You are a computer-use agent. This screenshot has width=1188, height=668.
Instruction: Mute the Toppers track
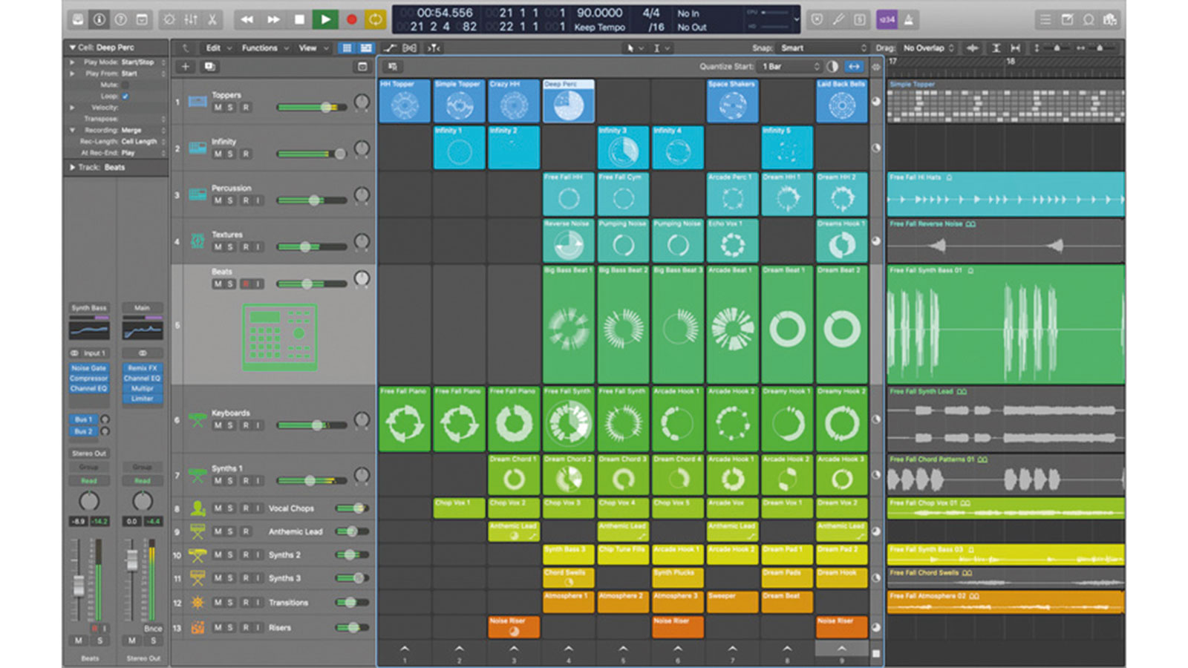click(x=218, y=108)
